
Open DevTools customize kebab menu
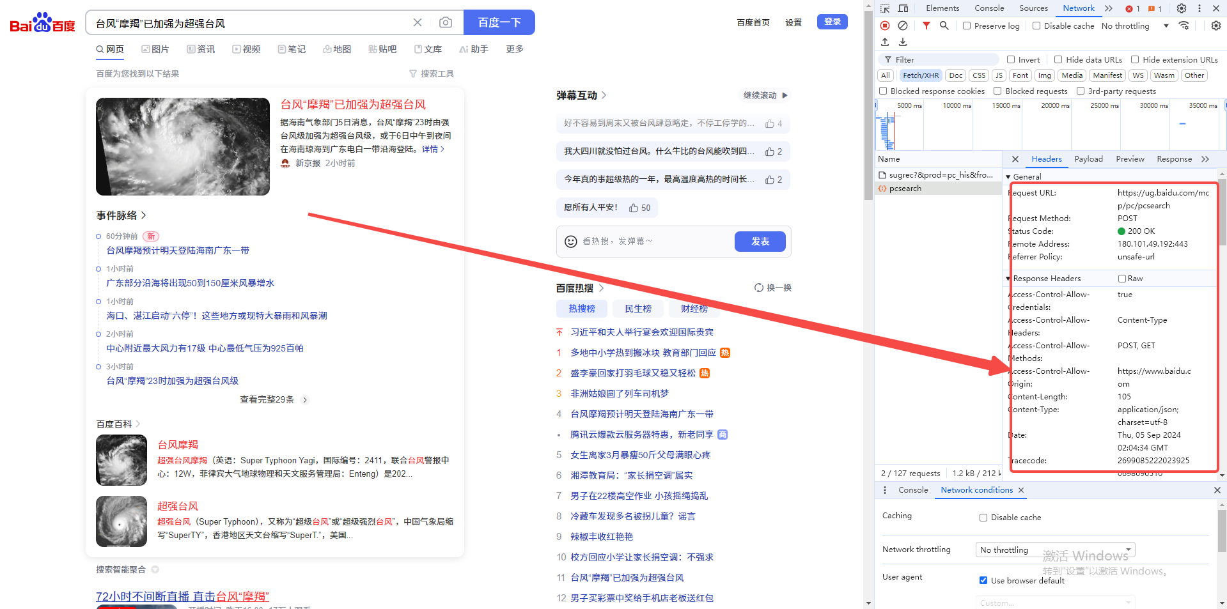tap(1199, 8)
